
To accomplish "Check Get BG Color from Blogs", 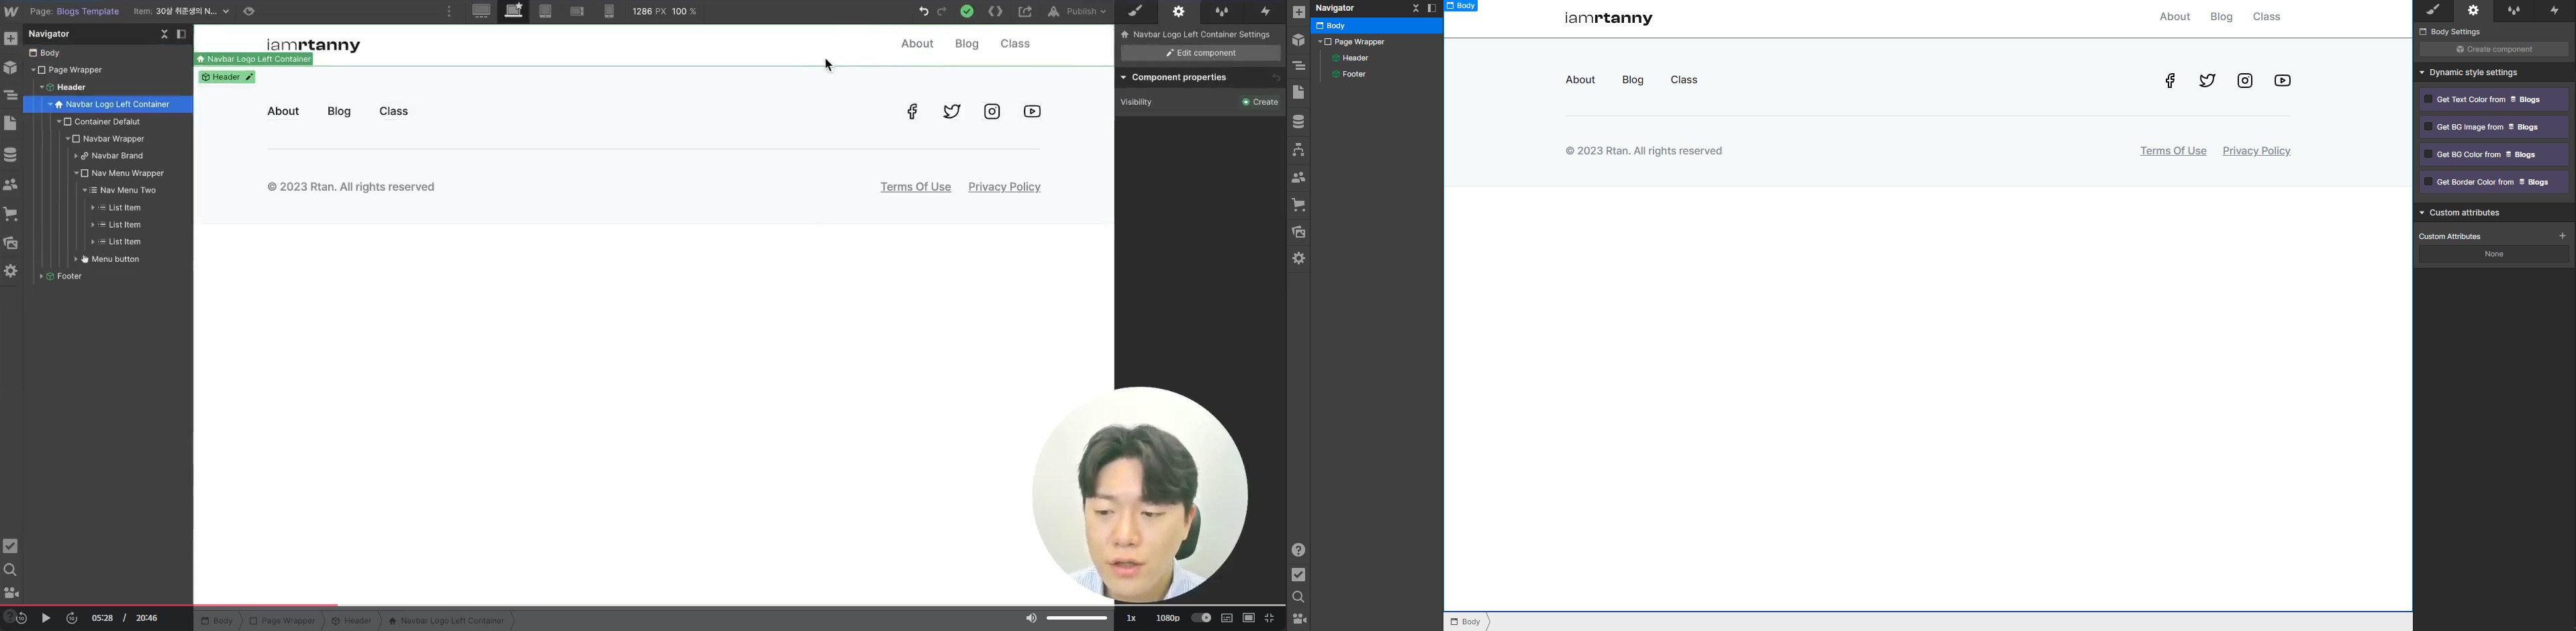I will click(x=2428, y=155).
